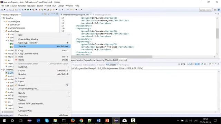Expand the New toolbar dropdown arrow
Image resolution: width=221 pixels, height=124 pixels.
4,10
